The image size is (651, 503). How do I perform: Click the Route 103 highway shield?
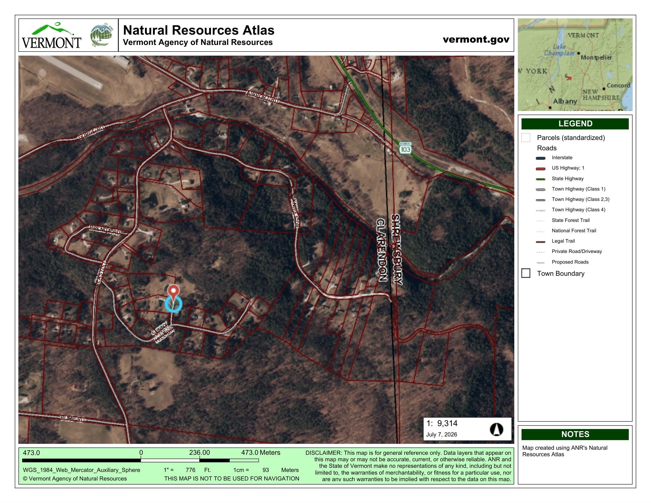coord(405,148)
